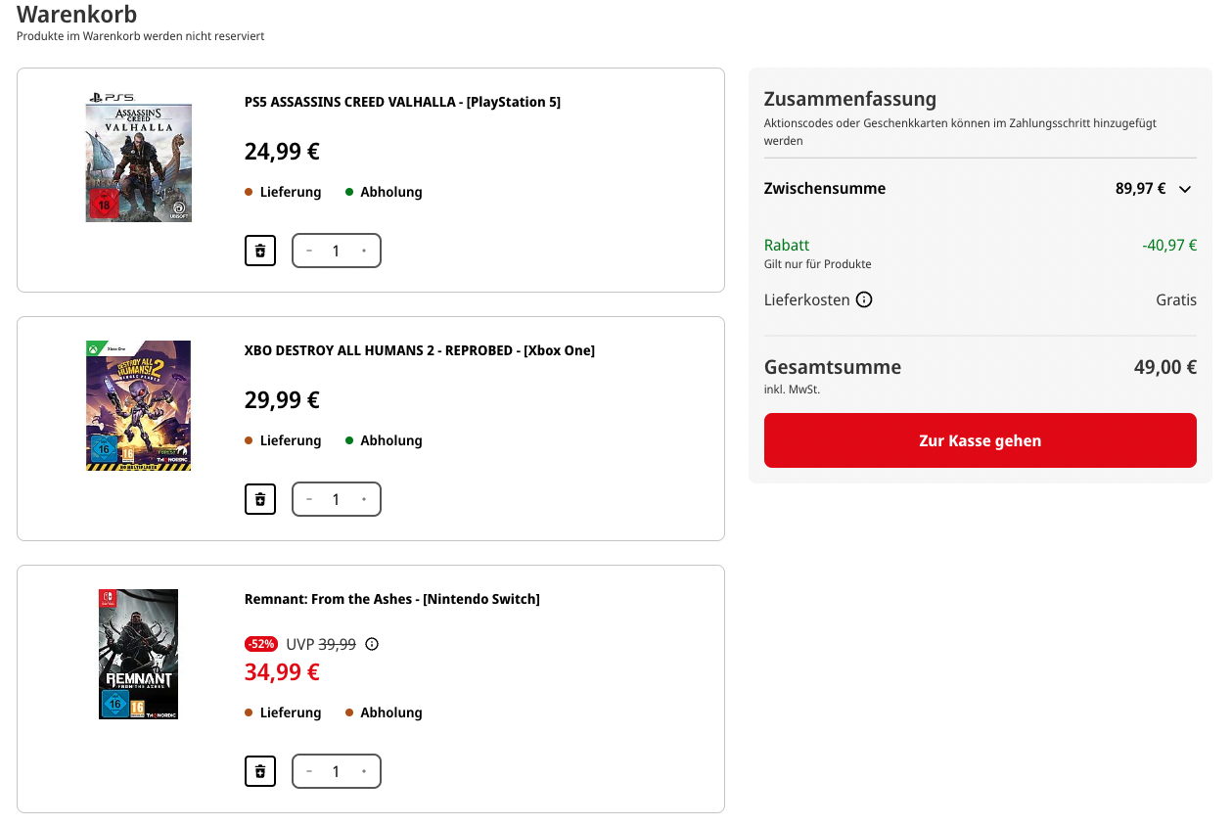Image resolution: width=1232 pixels, height=826 pixels.
Task: Click the Zusammenfassung heading
Action: coord(850,99)
